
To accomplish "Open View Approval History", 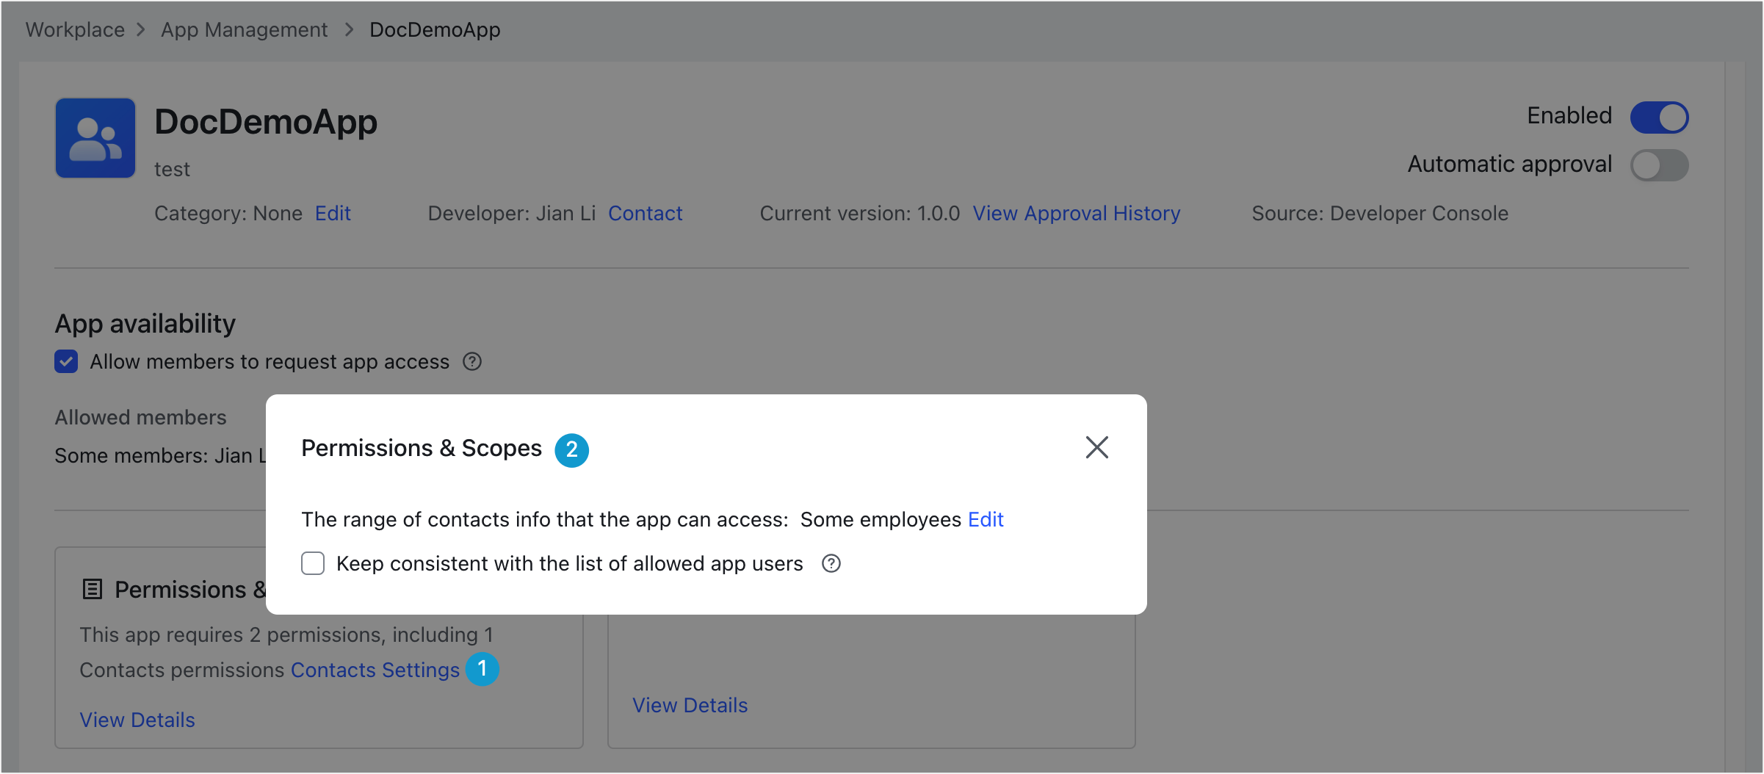I will point(1077,214).
